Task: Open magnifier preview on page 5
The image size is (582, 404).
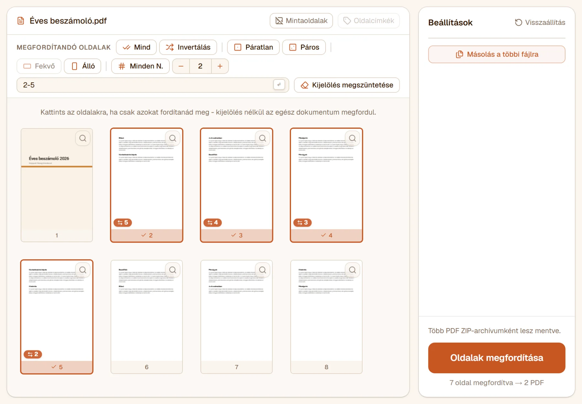Action: 83,270
